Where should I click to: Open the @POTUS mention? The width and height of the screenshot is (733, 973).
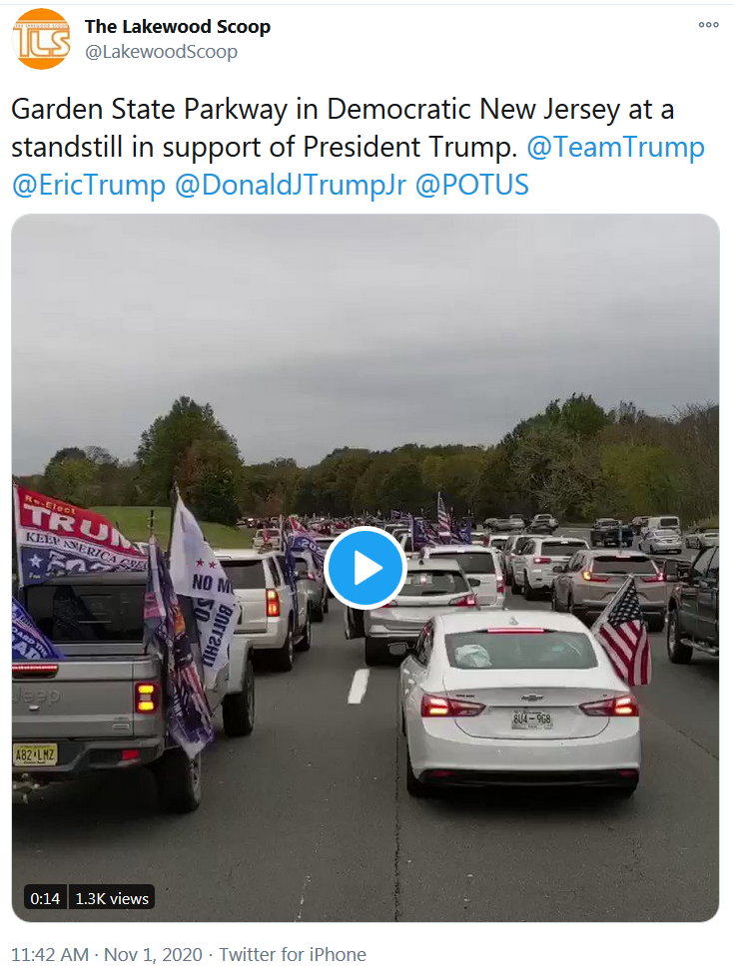471,185
